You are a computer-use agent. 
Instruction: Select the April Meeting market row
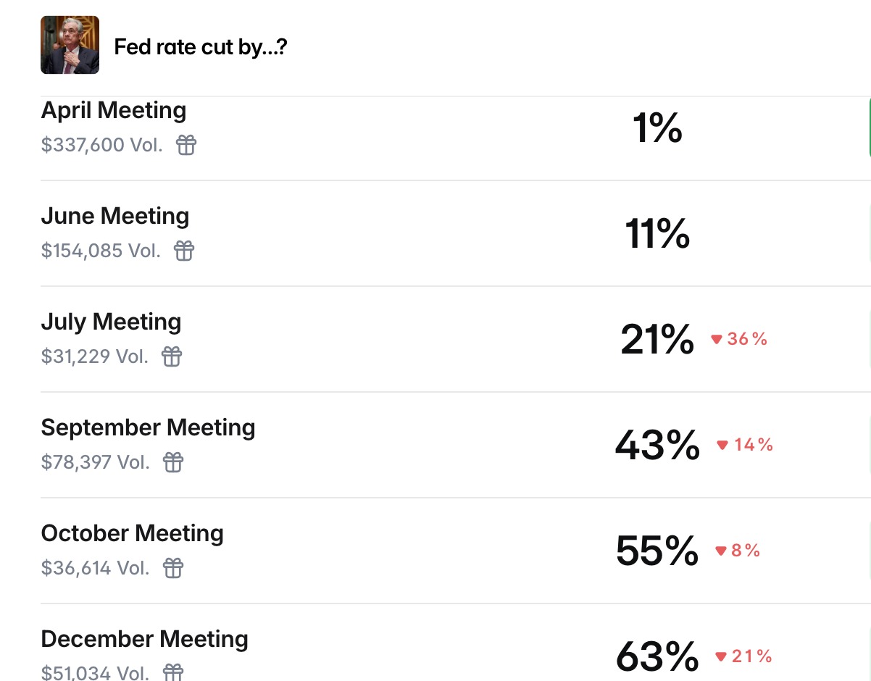[114, 111]
